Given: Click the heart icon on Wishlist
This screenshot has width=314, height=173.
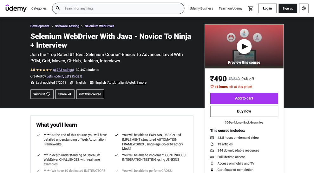Looking at the screenshot, I should [x=48, y=94].
